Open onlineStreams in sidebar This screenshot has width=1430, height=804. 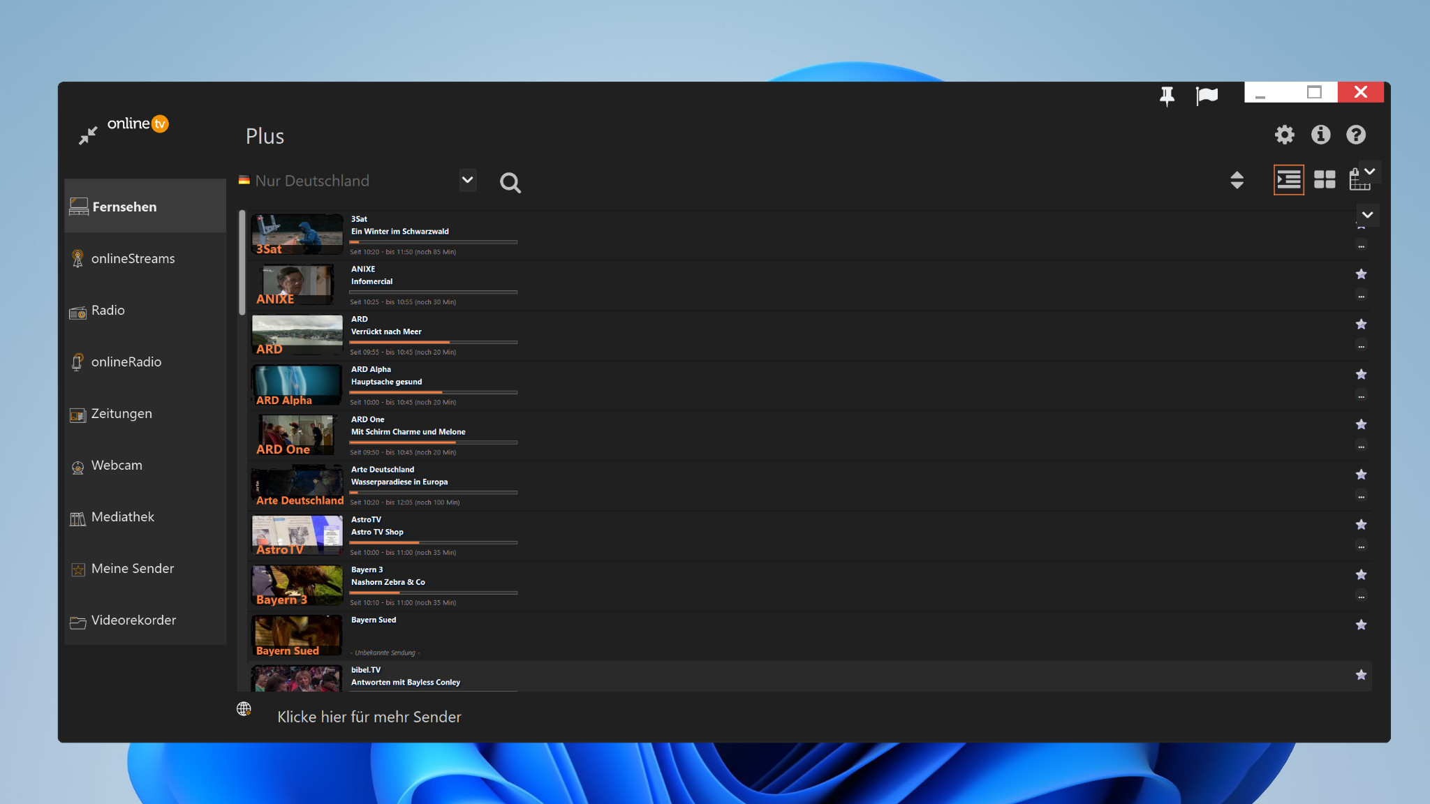coord(145,258)
